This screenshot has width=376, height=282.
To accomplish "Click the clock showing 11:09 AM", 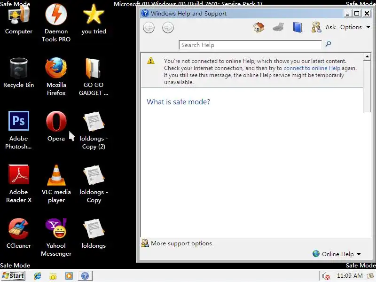I will tap(350, 276).
